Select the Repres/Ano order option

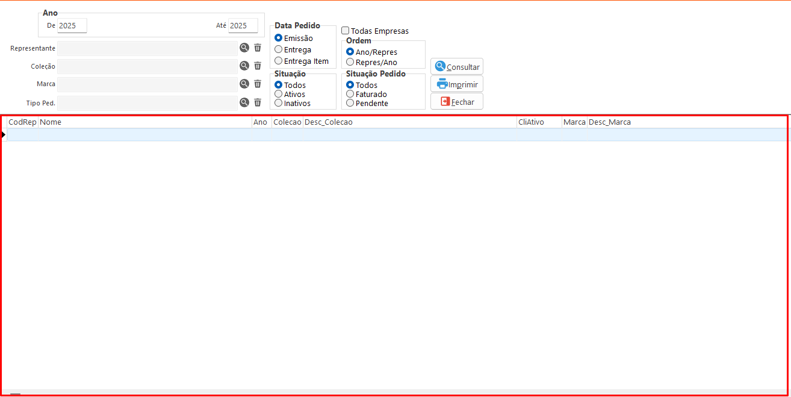[x=350, y=62]
